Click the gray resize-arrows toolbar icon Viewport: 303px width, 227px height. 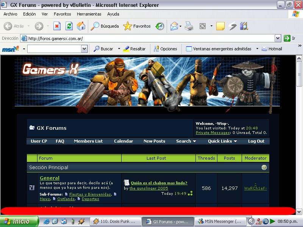click(203, 26)
